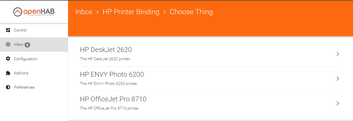Viewport: 353px width, 121px height.
Task: Click the Add-ons puzzle piece icon
Action: pos(8,73)
